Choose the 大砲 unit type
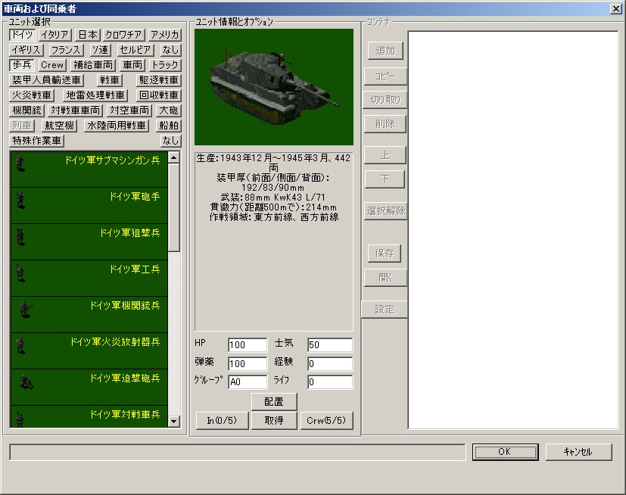The height and width of the screenshot is (495, 626). [x=169, y=111]
